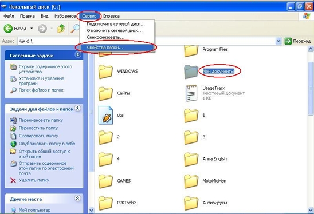The height and width of the screenshot is (214, 314).
Task: Click Скопировать папку link
Action: (x=38, y=136)
